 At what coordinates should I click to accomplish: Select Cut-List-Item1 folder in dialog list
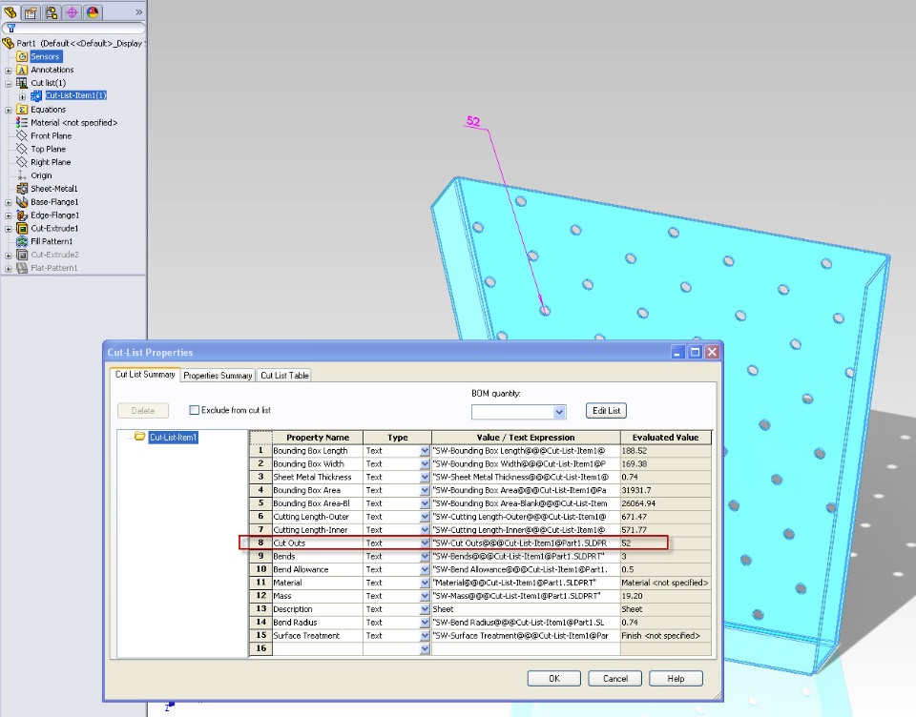(x=174, y=437)
